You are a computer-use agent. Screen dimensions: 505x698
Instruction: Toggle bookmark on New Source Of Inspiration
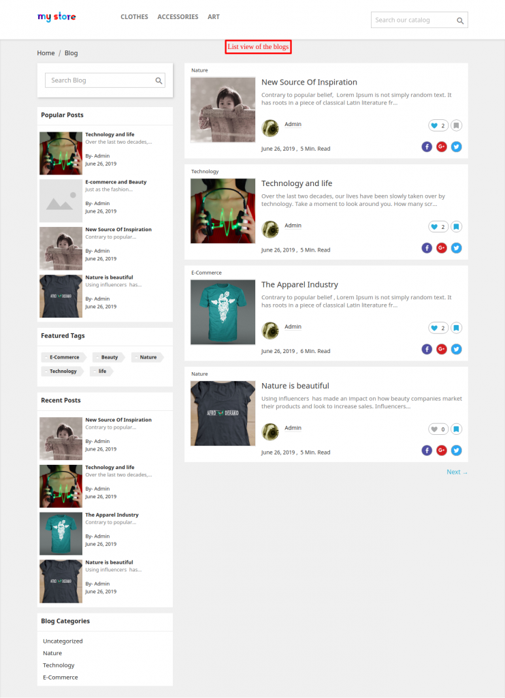click(x=456, y=125)
